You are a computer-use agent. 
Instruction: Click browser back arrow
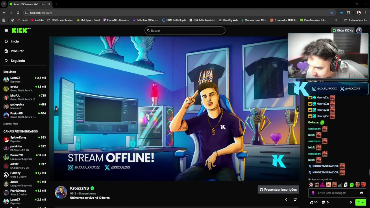4,13
